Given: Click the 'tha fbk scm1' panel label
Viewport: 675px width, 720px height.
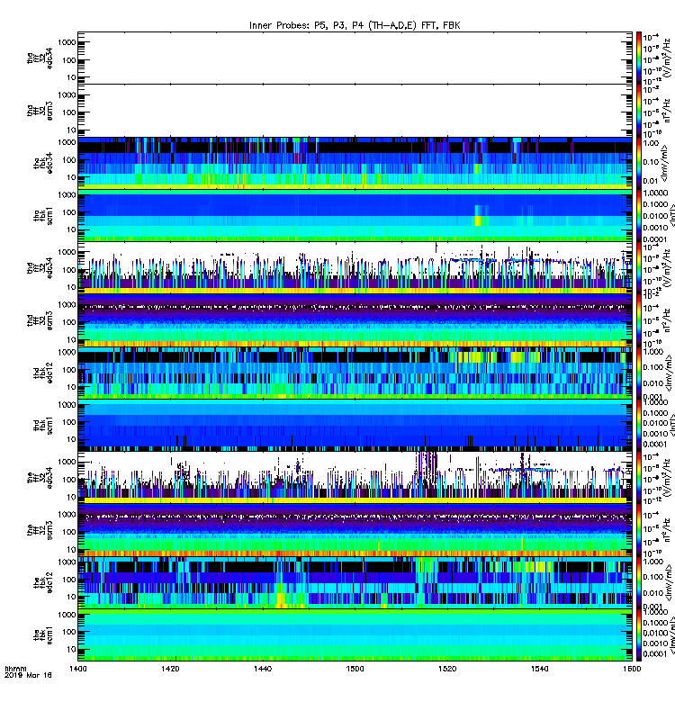Looking at the screenshot, I should [43, 216].
